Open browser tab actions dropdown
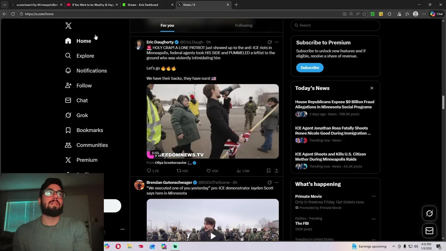 click(x=5, y=5)
